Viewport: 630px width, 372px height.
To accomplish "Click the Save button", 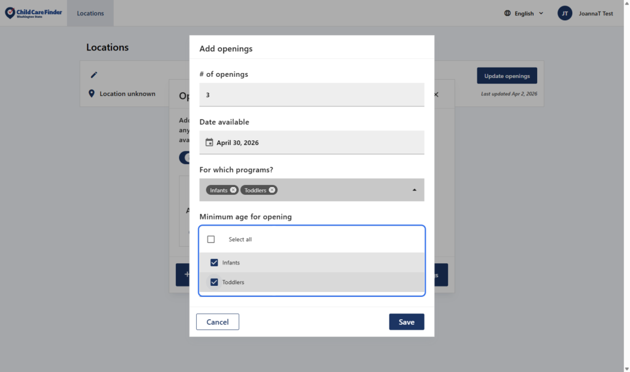I will coord(406,322).
